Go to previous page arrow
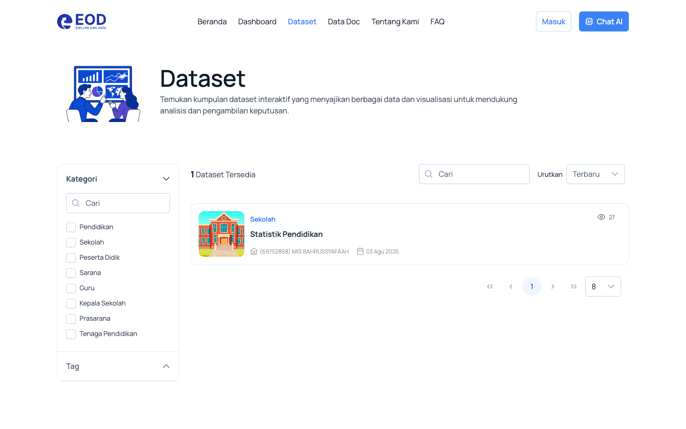The height and width of the screenshot is (429, 686). coord(511,286)
